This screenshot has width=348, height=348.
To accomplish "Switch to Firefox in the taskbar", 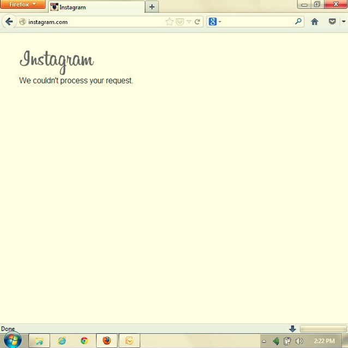I will pos(107,340).
